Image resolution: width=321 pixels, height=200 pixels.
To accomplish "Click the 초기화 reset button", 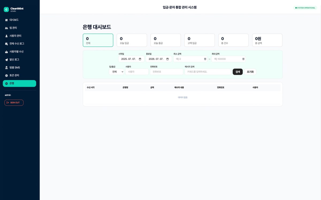I will coord(250,72).
